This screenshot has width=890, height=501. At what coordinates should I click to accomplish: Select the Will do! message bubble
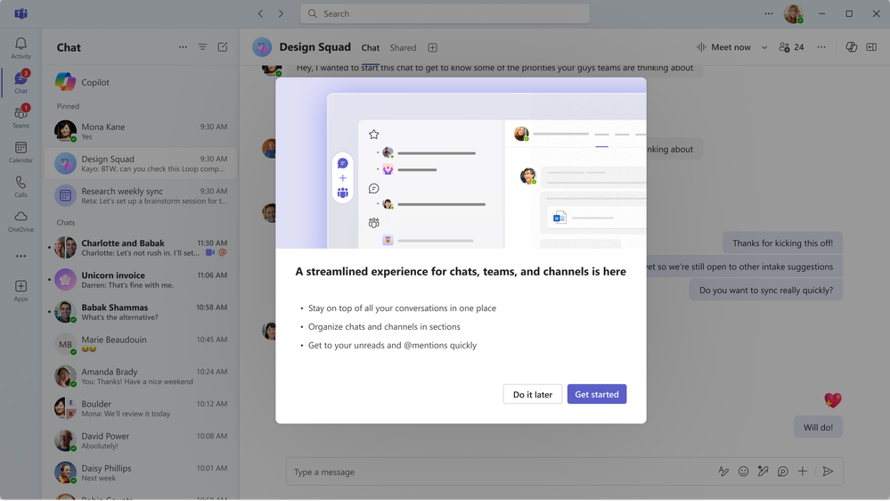818,427
